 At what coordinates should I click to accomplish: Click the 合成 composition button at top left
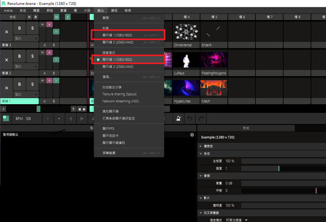pyautogui.click(x=13, y=17)
